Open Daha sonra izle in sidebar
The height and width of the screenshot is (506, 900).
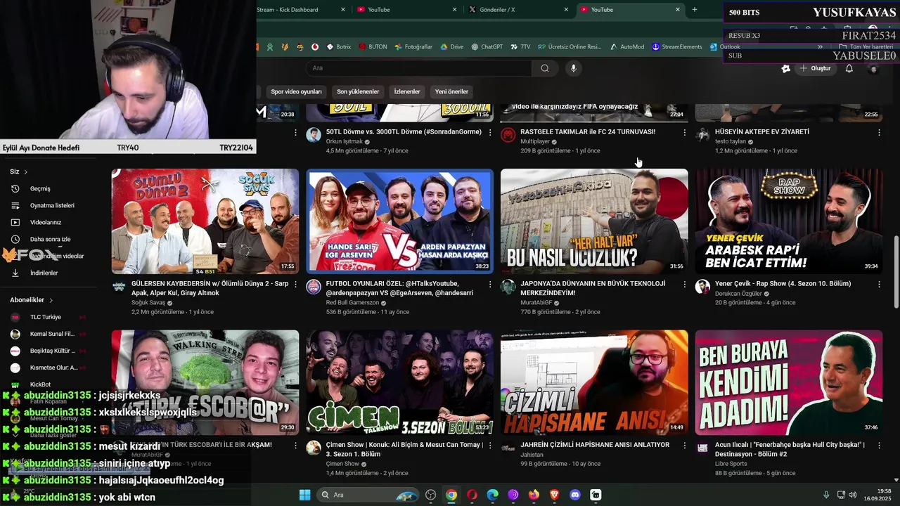(x=49, y=239)
